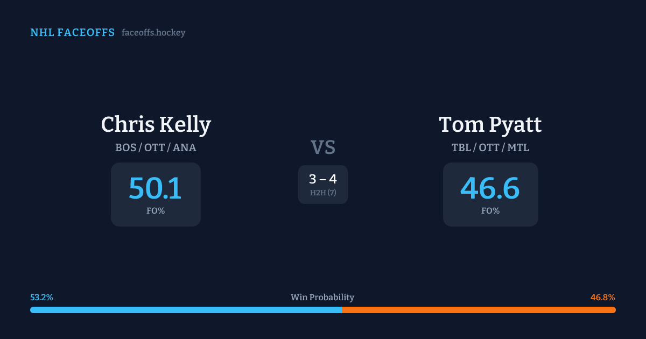Click the H2H (7) label
646x339 pixels.
coord(323,193)
